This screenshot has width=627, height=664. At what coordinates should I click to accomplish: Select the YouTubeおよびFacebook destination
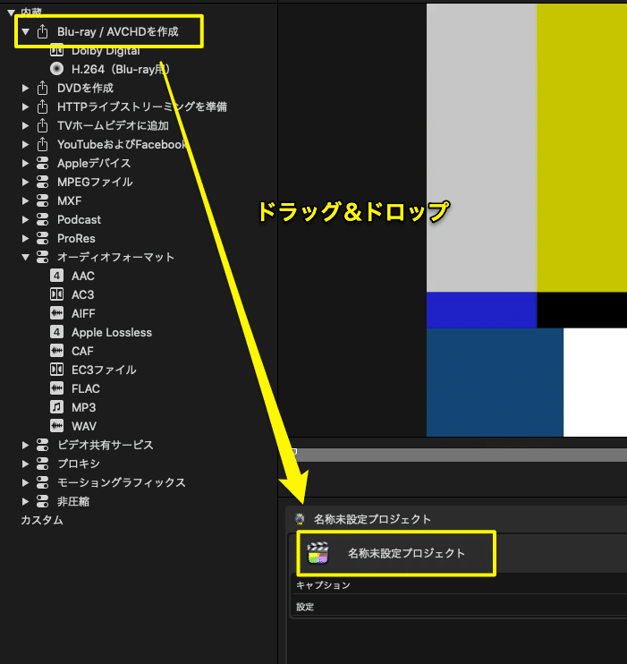coord(122,144)
